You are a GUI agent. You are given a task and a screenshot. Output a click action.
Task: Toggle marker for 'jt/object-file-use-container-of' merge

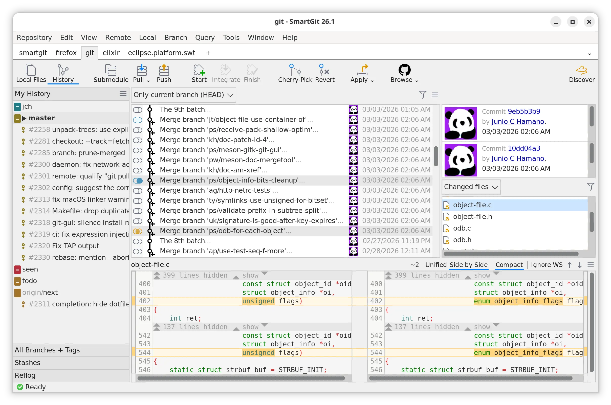point(138,120)
